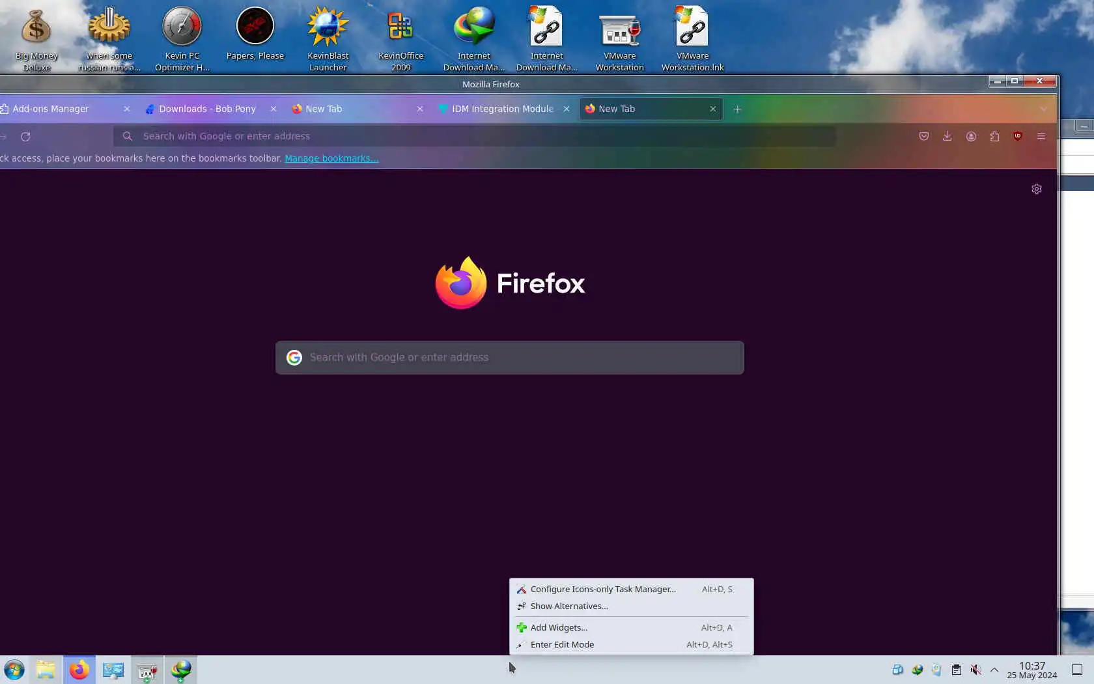The width and height of the screenshot is (1094, 684).
Task: Click the Mozilla Firefox window title bar
Action: tap(491, 84)
